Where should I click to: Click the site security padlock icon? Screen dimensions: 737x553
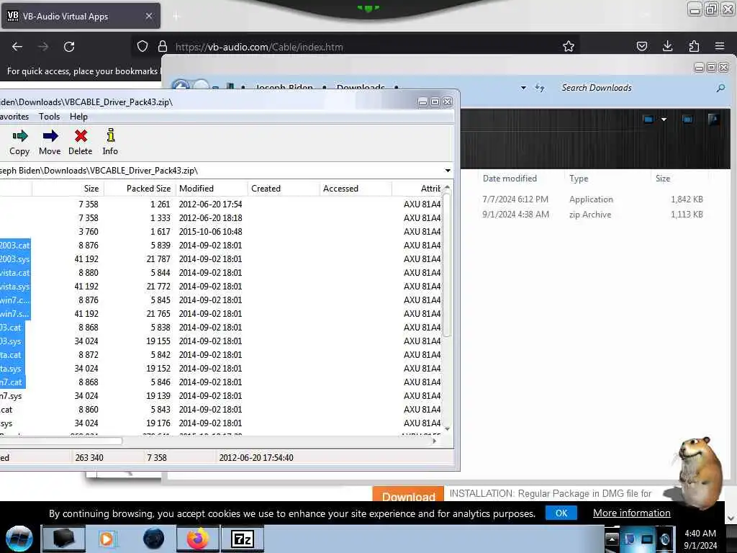[163, 46]
